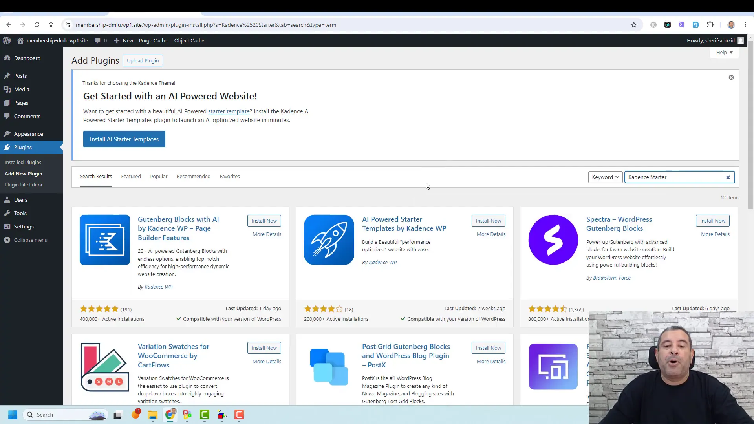Click the PostX plugin icon

[329, 367]
